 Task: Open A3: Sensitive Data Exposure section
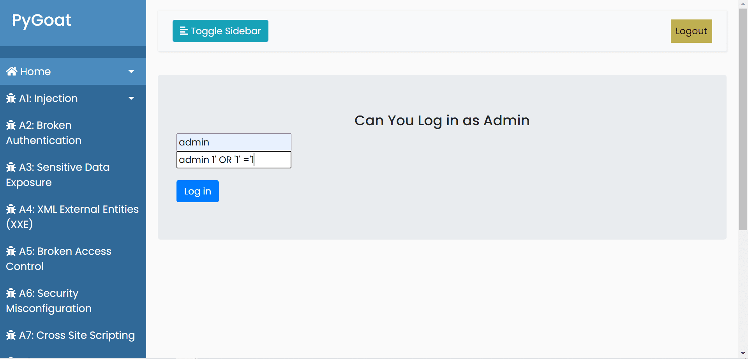pos(73,175)
